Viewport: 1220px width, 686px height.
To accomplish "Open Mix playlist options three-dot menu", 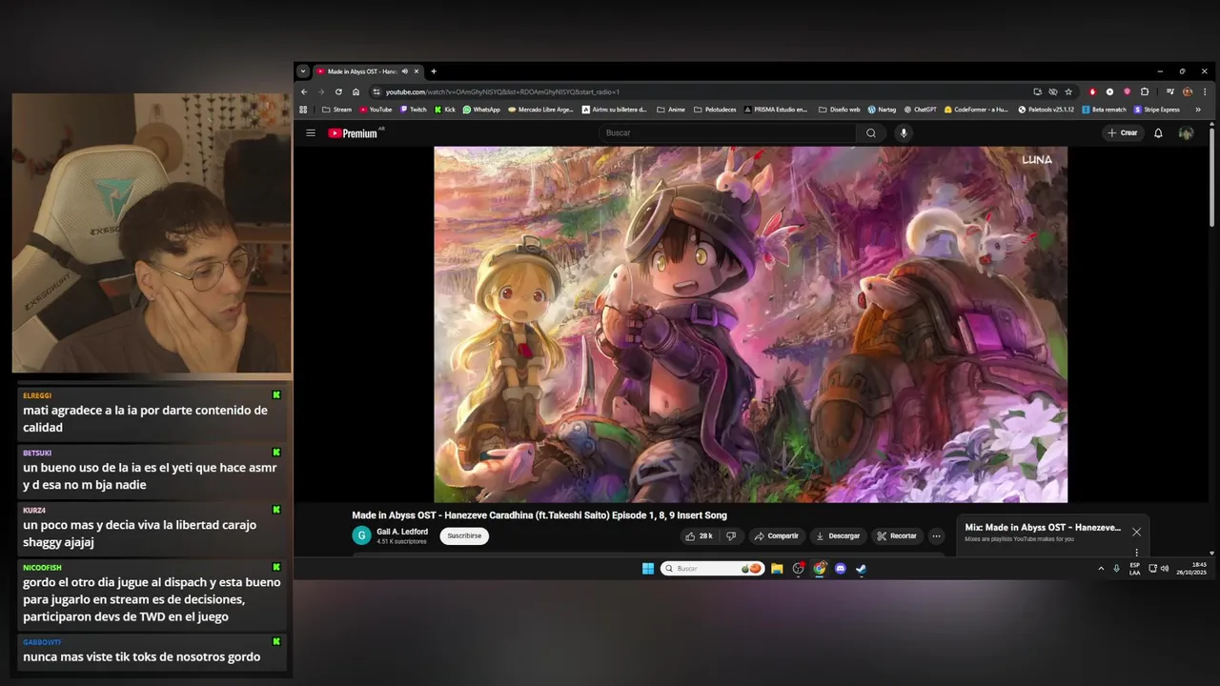I will point(1136,552).
